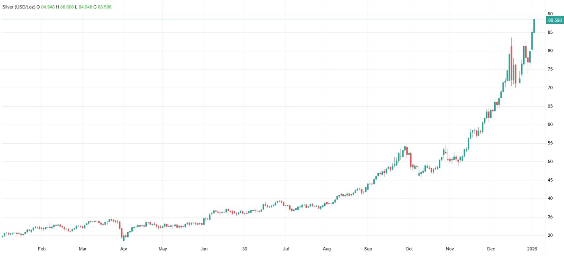Click the tall red December candle body
Image resolution: width=564 pixels, height=256 pixels.
512,62
